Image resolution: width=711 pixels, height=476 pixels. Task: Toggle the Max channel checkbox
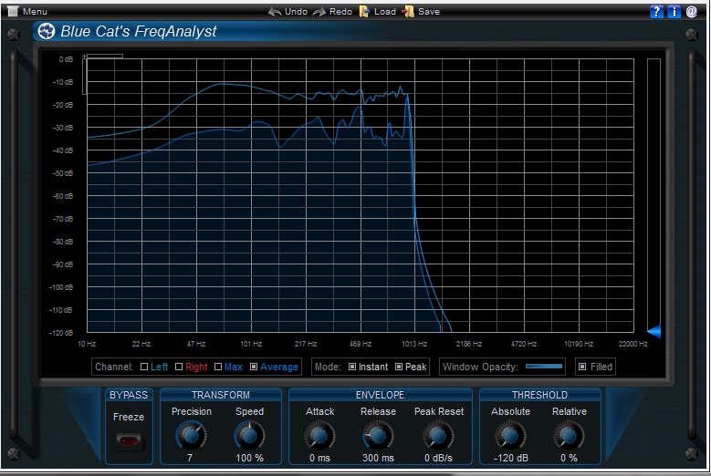tap(218, 367)
